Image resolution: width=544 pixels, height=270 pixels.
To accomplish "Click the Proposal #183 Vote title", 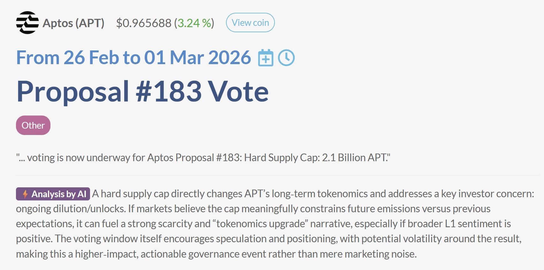I will 142,92.
